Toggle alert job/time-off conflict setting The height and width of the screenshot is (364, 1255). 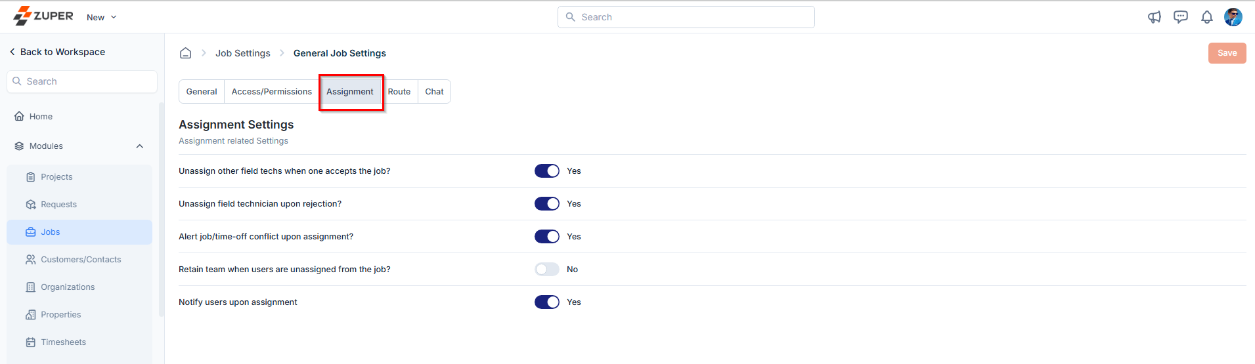546,237
